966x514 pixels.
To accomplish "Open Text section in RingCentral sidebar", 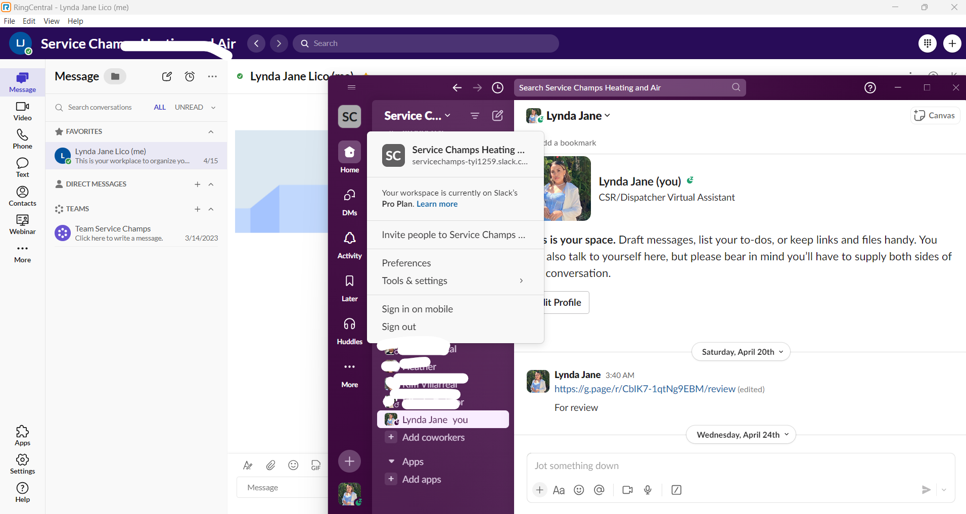I will coord(22,167).
